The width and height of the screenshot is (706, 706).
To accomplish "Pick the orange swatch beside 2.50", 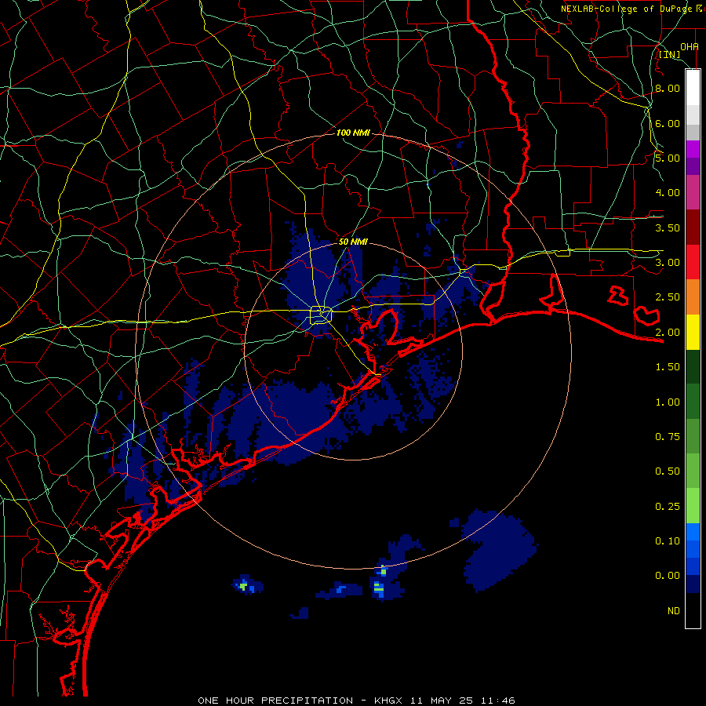I will coord(693,297).
